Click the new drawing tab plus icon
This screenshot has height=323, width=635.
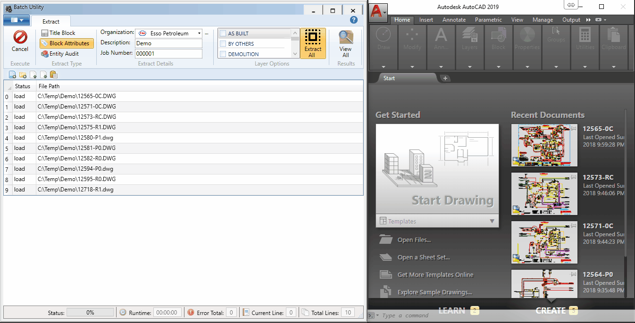pos(445,78)
